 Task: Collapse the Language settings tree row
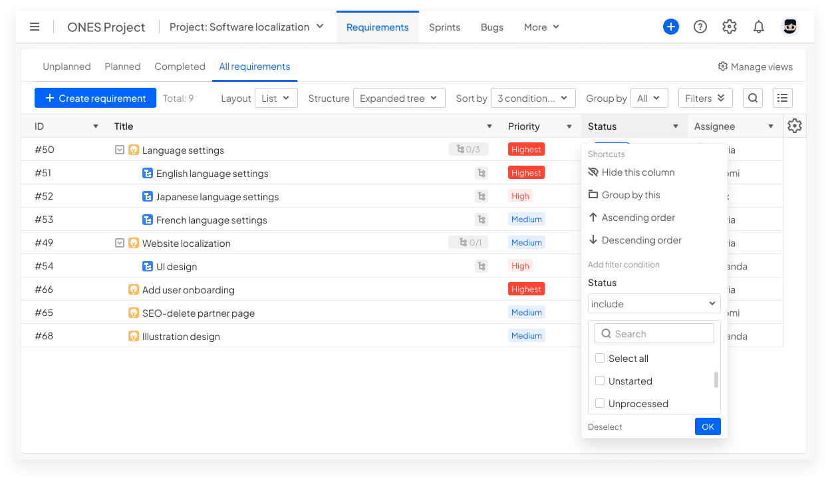tap(120, 150)
